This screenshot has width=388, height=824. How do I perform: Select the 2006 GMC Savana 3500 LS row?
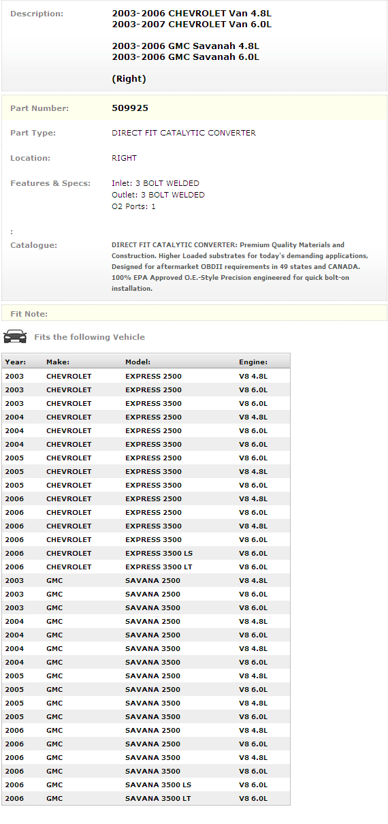pos(146,785)
